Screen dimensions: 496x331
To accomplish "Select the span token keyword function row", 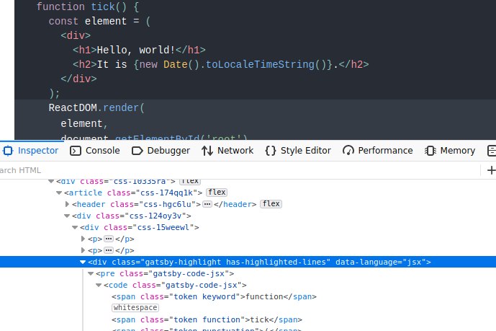I will 214,296.
